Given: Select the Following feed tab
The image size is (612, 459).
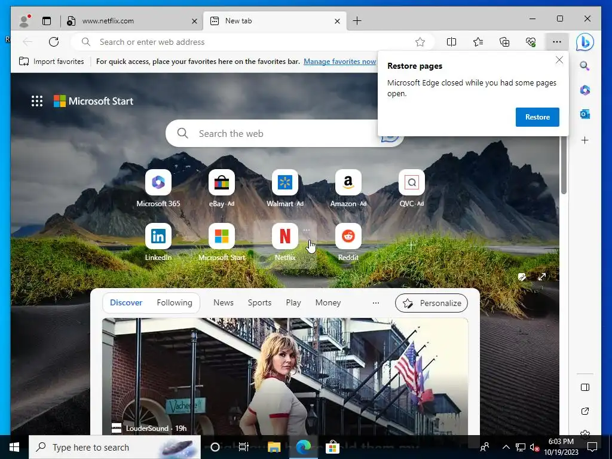Looking at the screenshot, I should (175, 302).
